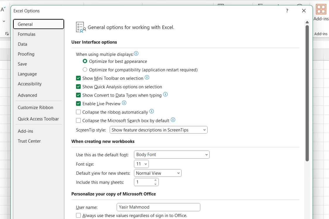Uncheck Show Convert to Data Types when typing
329x219 pixels.
(x=78, y=95)
